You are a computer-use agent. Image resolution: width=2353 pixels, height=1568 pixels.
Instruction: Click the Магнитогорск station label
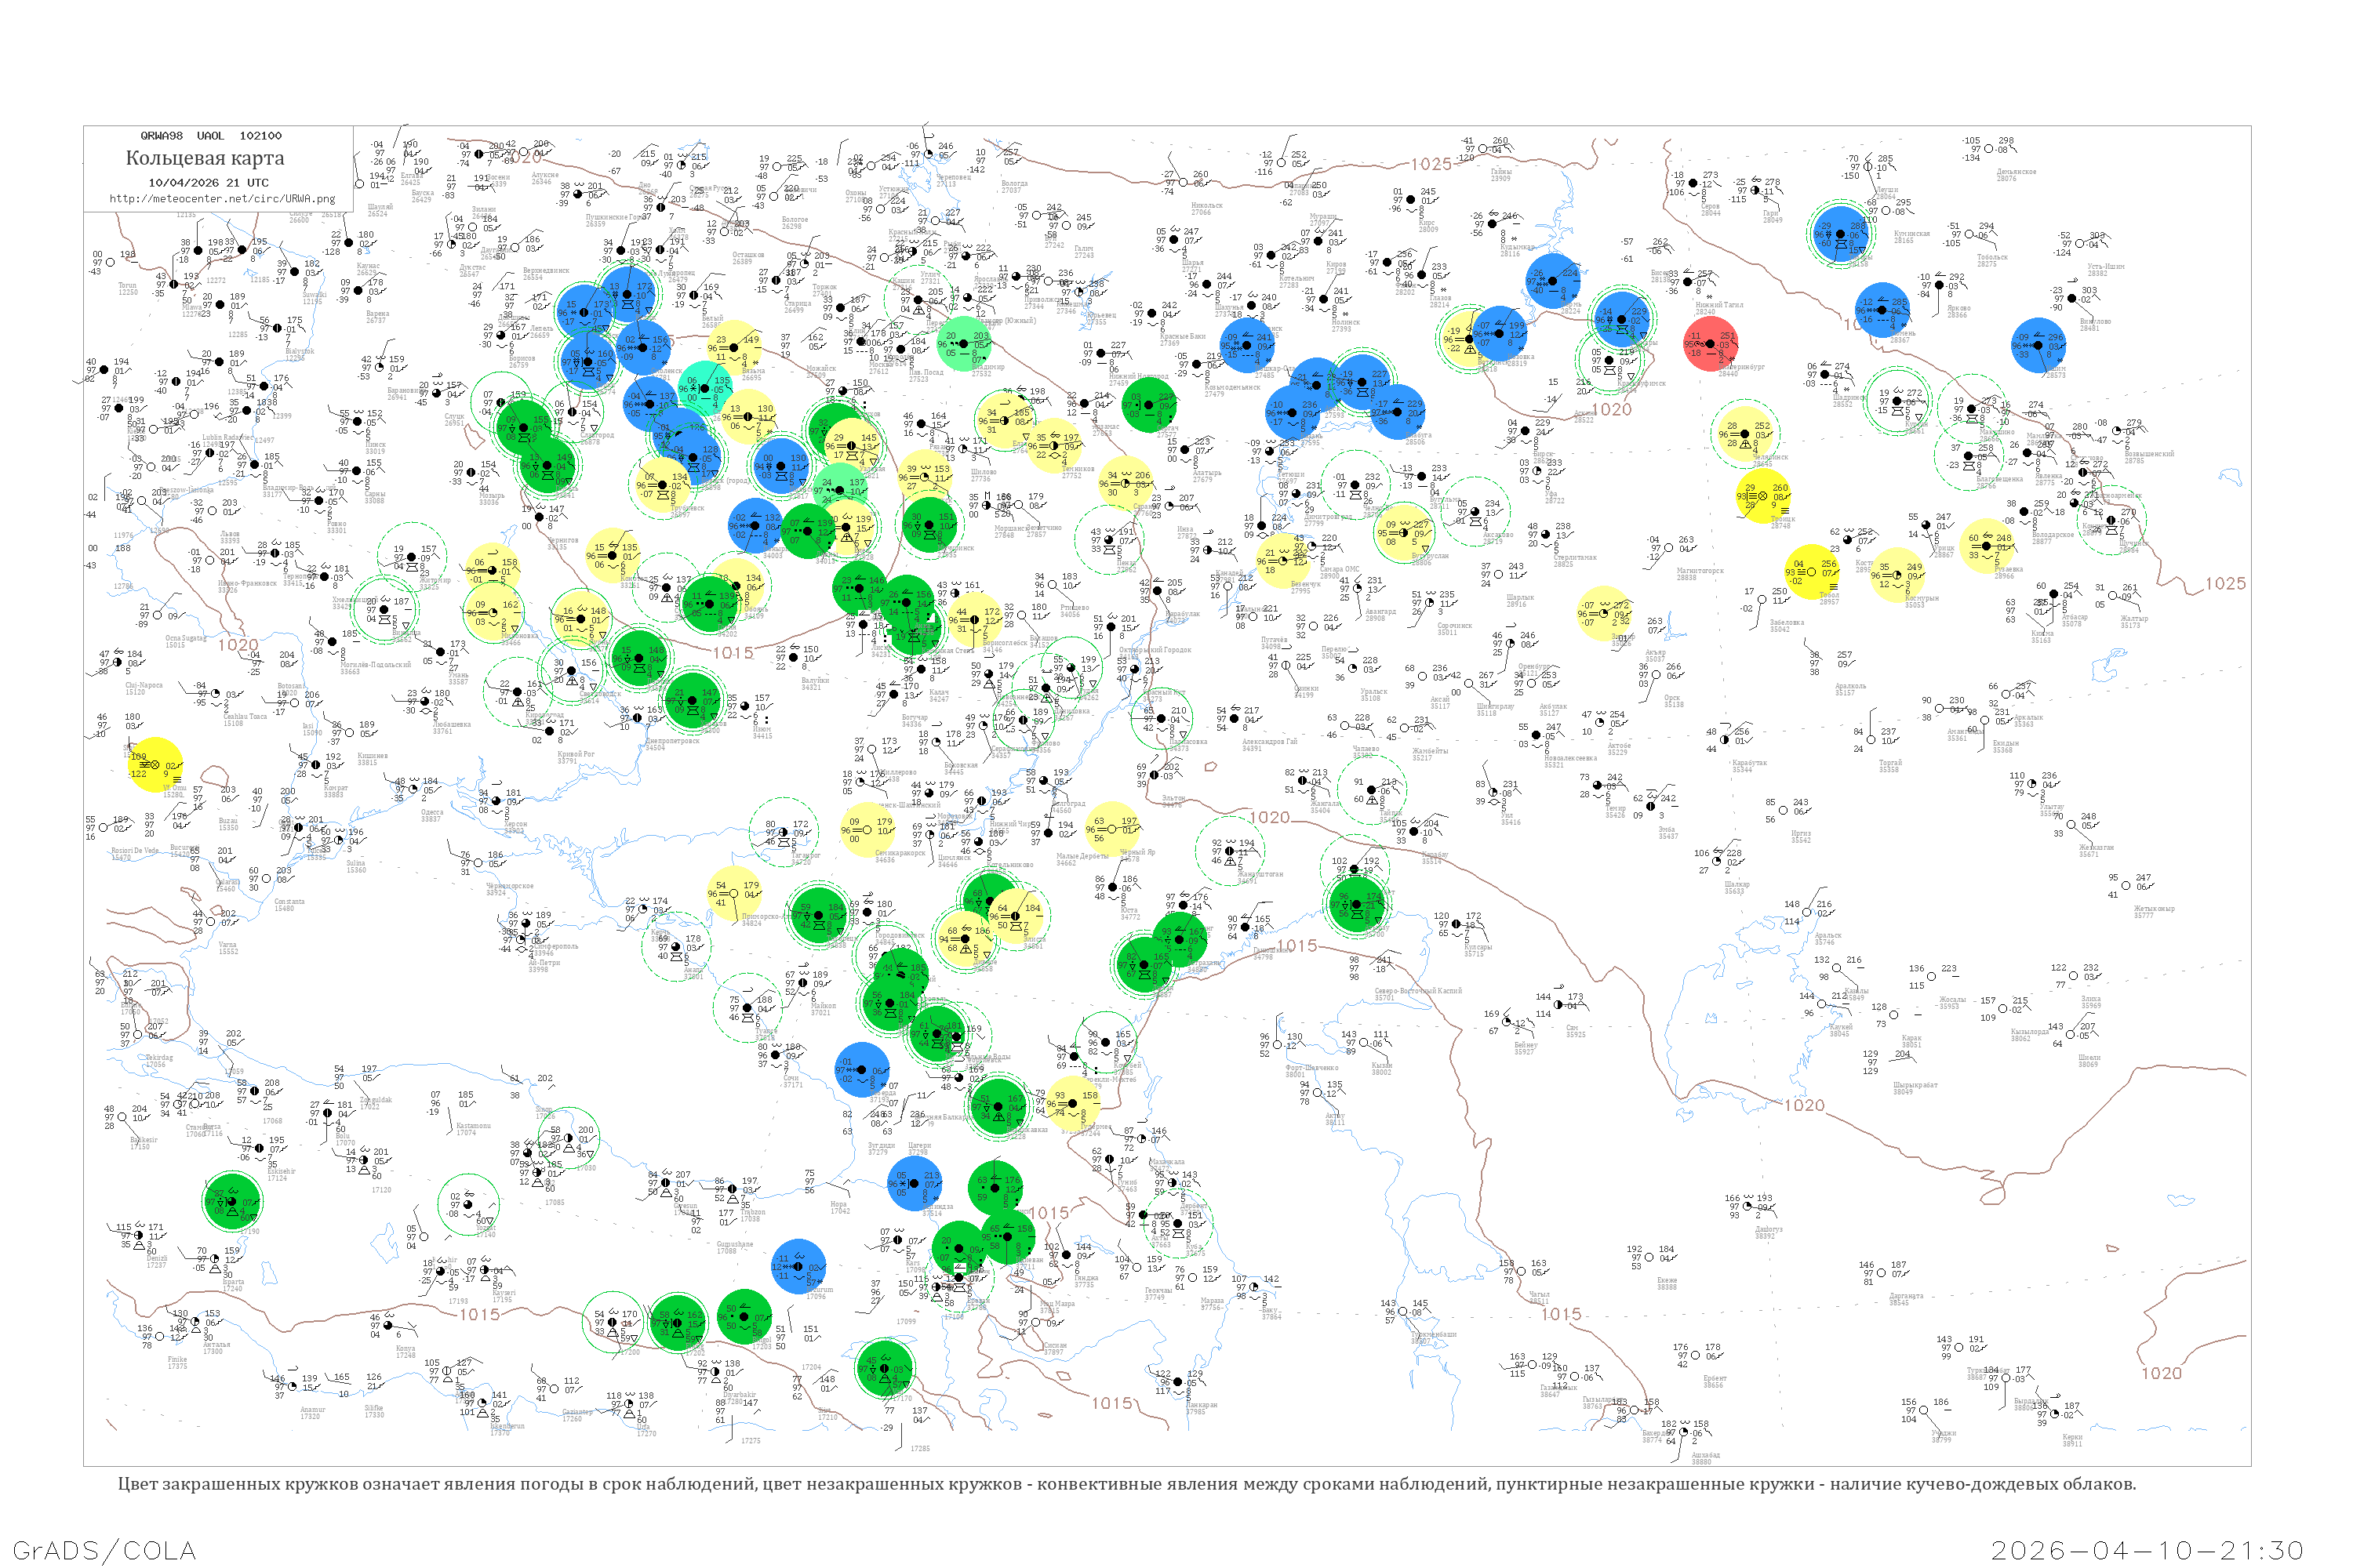1700,571
